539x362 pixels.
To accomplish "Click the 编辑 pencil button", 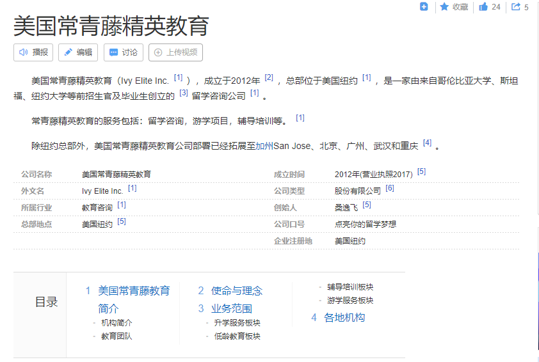I will tap(78, 52).
